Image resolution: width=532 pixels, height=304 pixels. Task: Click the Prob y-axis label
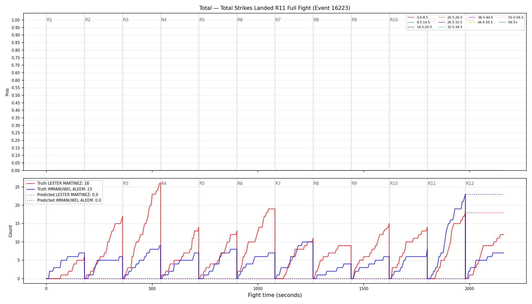coord(7,92)
